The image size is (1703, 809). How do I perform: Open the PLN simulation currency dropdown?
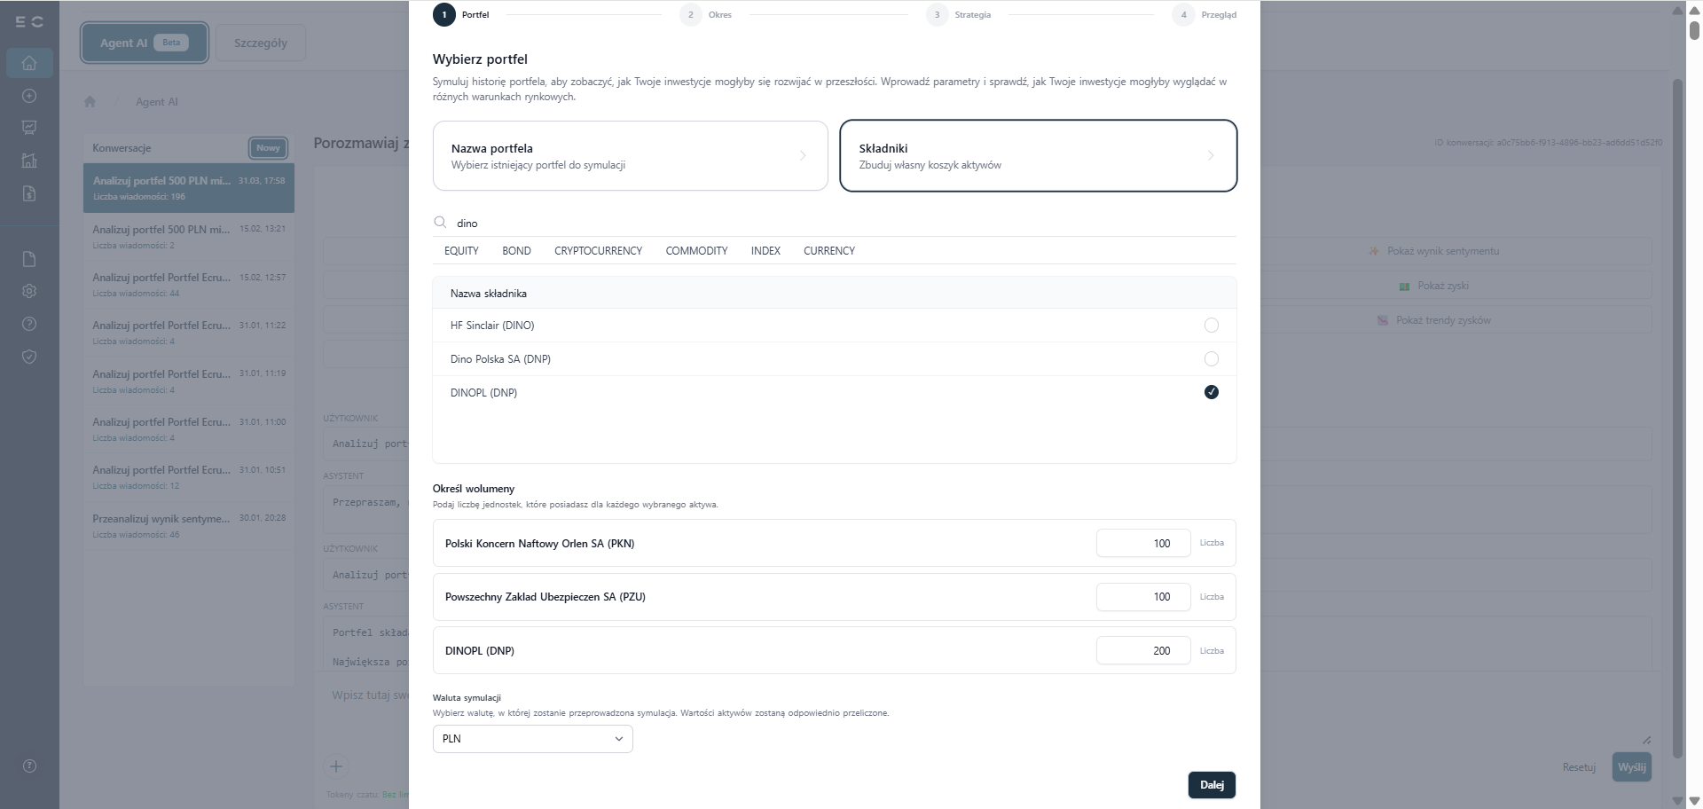pos(532,739)
